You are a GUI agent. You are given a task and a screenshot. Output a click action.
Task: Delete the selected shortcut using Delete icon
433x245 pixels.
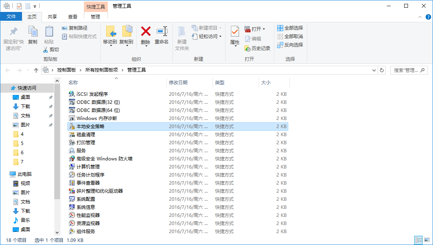[x=145, y=37]
